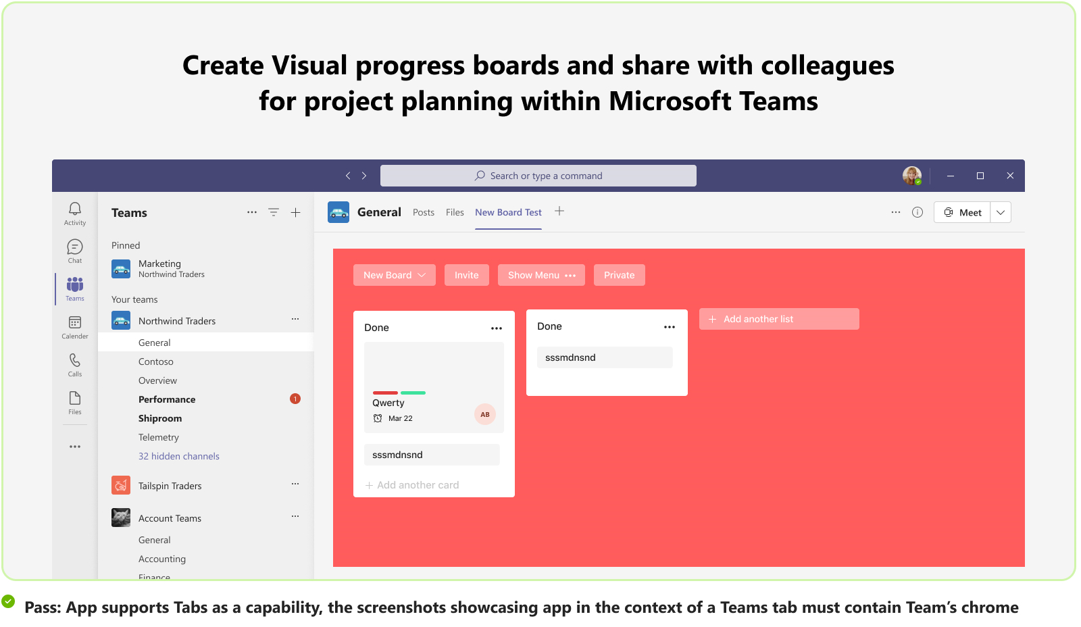Open the Activity feed
The image size is (1081, 627).
tap(74, 212)
